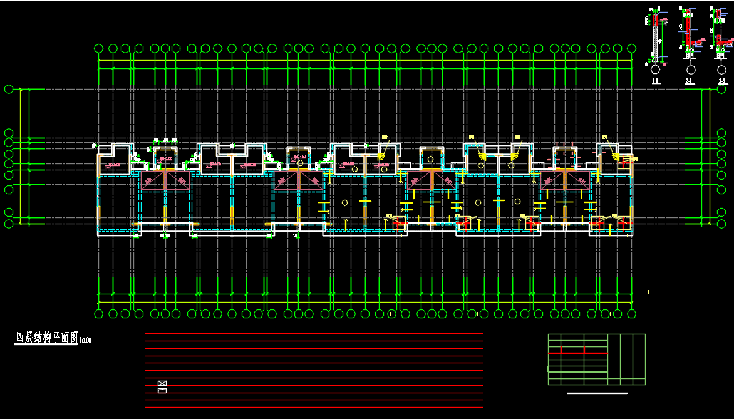Select the 2-2 section label

(x=690, y=81)
